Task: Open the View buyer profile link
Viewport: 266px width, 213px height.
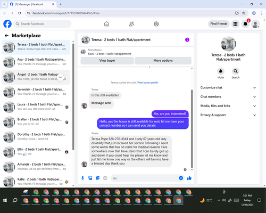Action: [x=147, y=83]
